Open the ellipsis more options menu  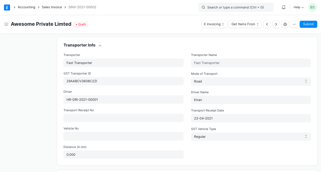click(x=294, y=24)
